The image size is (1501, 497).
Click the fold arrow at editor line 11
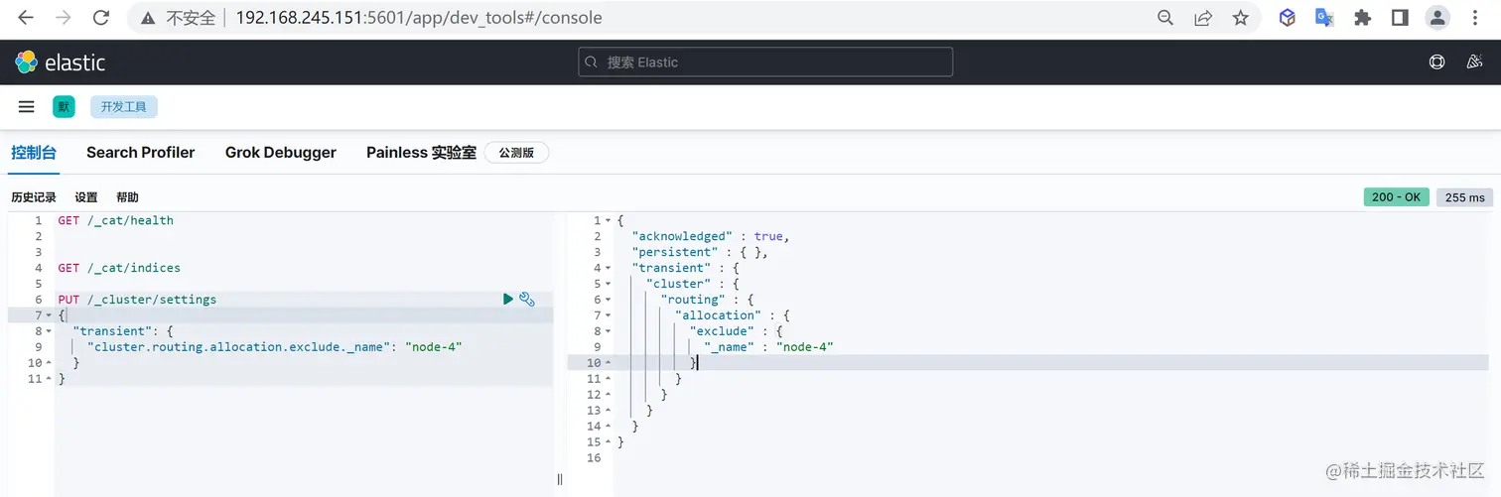click(x=49, y=379)
